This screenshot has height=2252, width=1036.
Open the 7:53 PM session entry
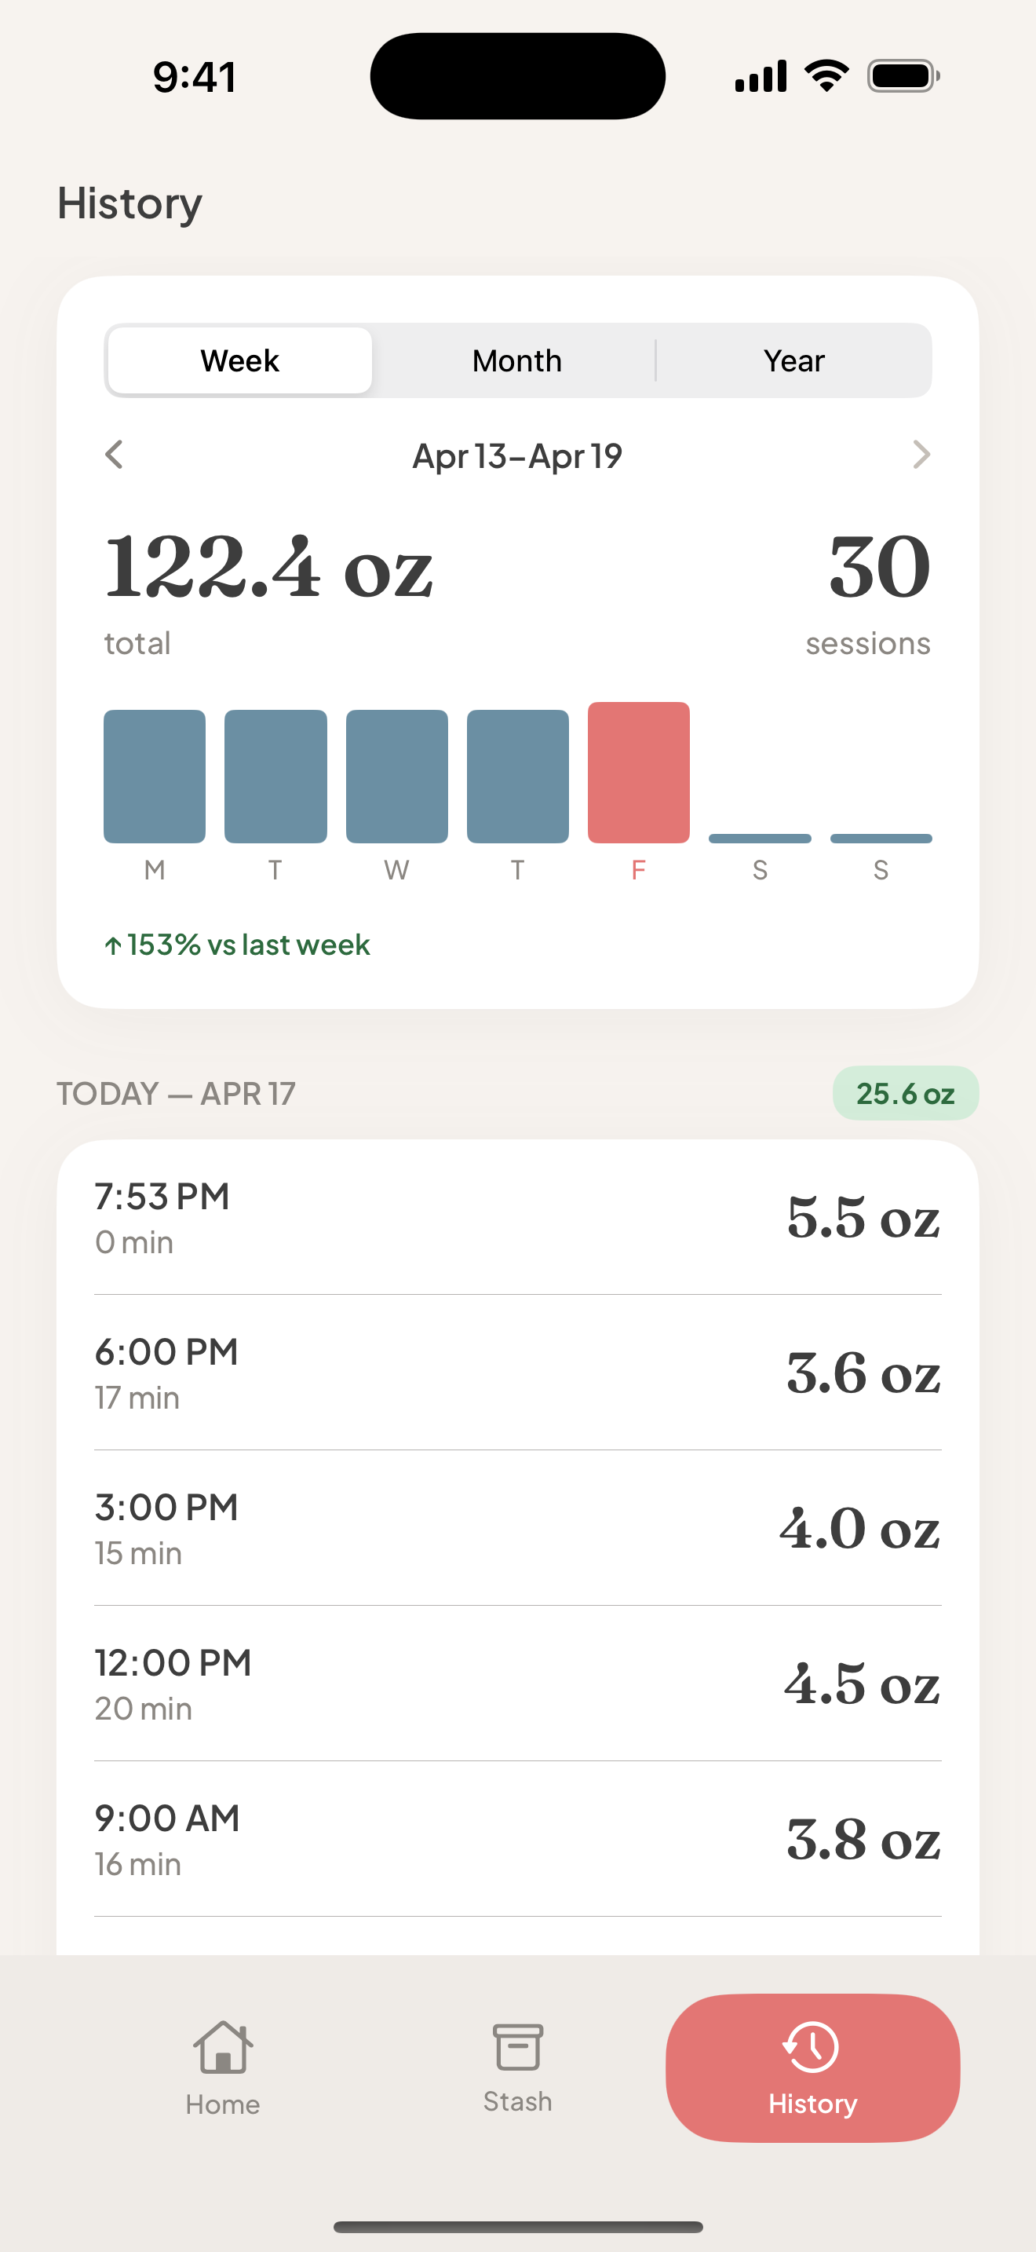point(517,1217)
